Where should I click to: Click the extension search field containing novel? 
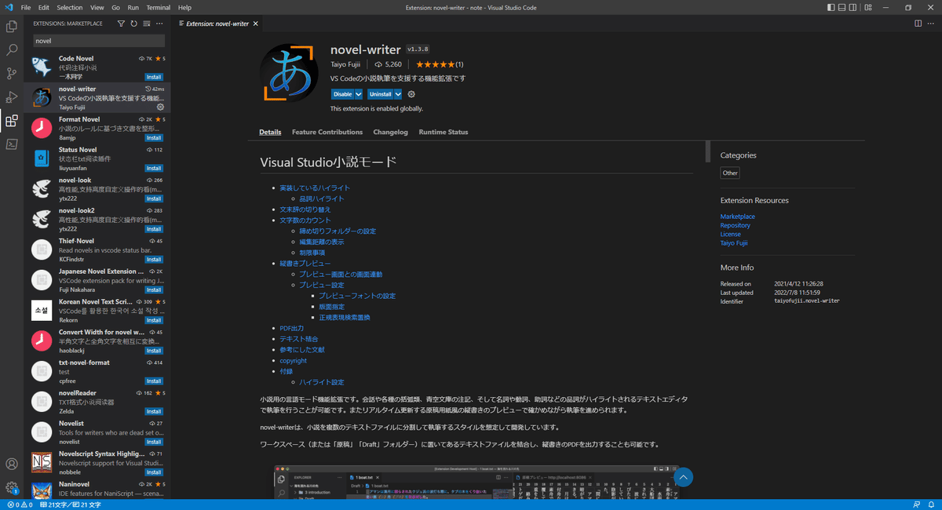pos(99,41)
